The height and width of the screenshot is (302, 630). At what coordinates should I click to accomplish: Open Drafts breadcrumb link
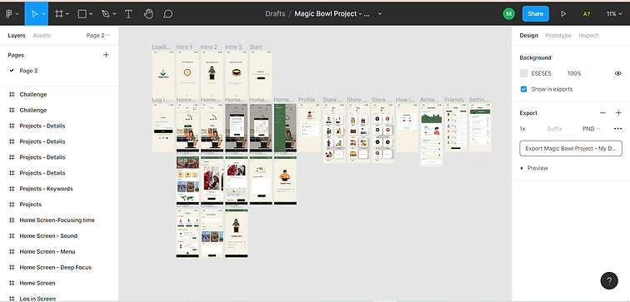tap(275, 13)
